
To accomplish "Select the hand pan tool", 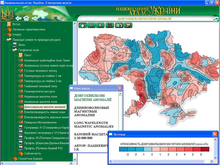I will click(x=82, y=25).
